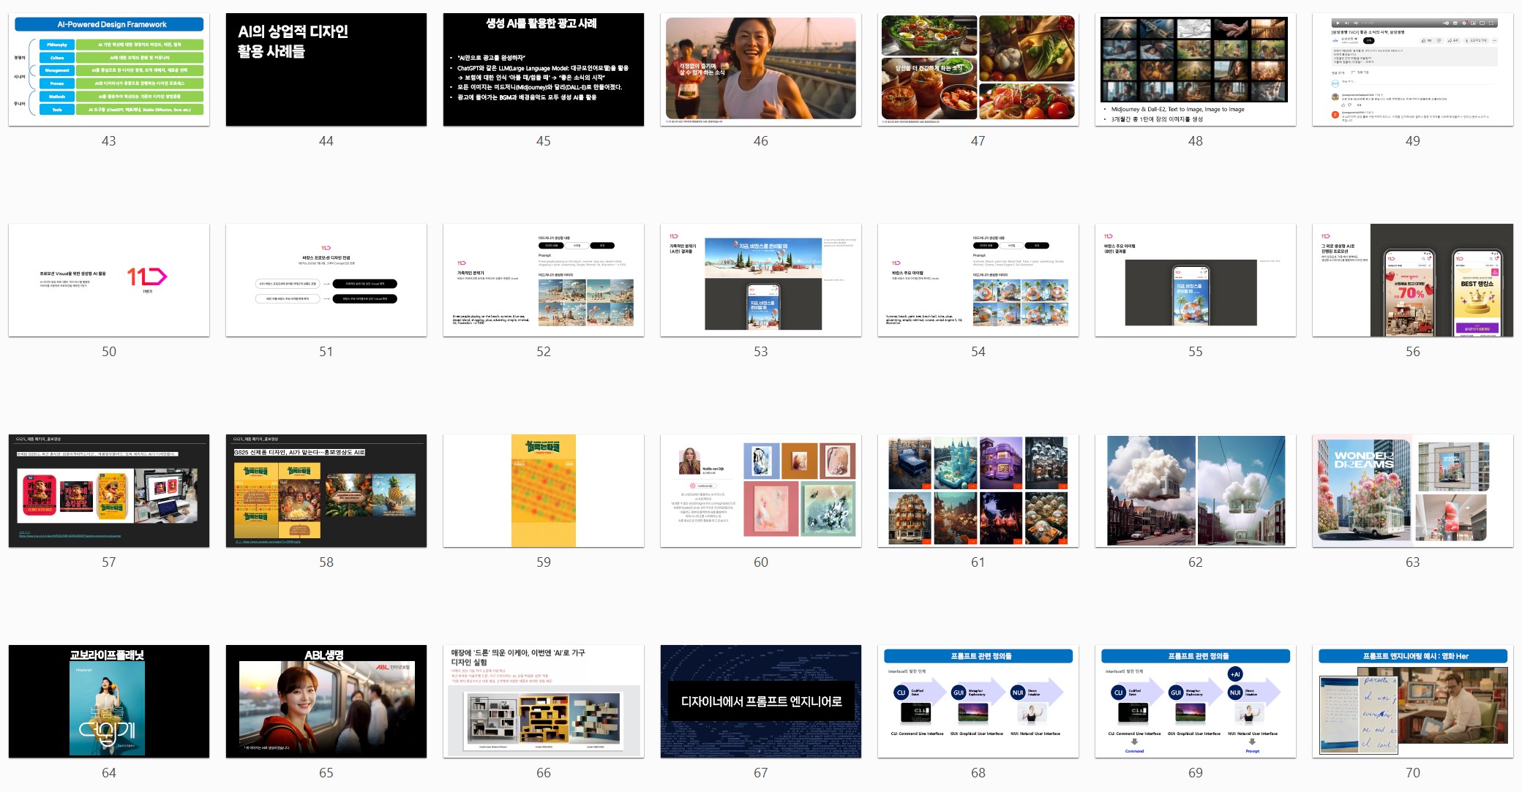This screenshot has height=792, width=1522.
Task: Select slide 66 IKEA furniture experiment thumbnail
Action: coord(543,701)
